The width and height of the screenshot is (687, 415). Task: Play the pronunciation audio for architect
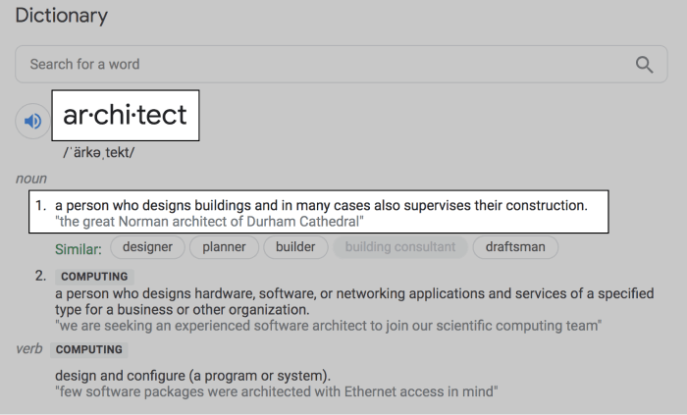click(33, 121)
